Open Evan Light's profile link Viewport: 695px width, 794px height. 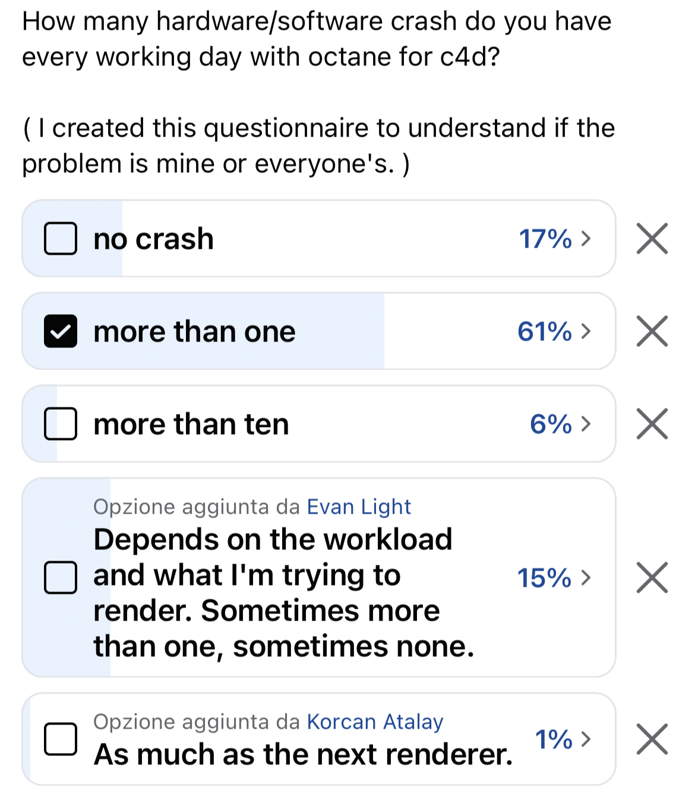coord(359,507)
